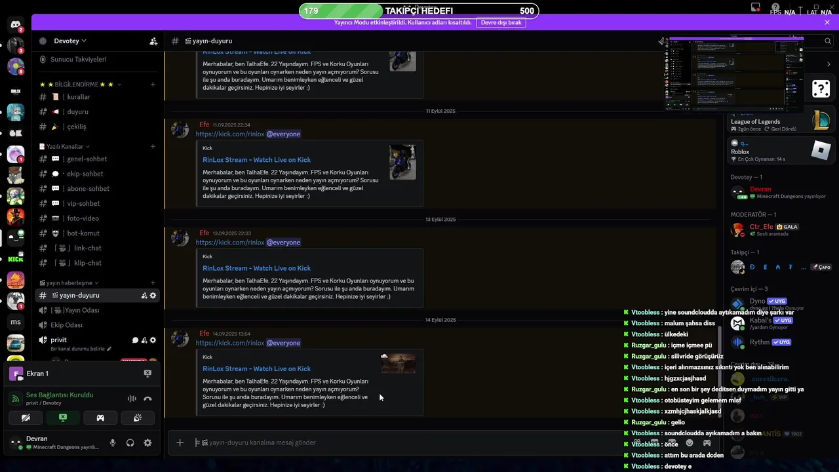Stop streaming icon next to Ekran 1
Screen dimensions: 839x472
[x=147, y=373]
